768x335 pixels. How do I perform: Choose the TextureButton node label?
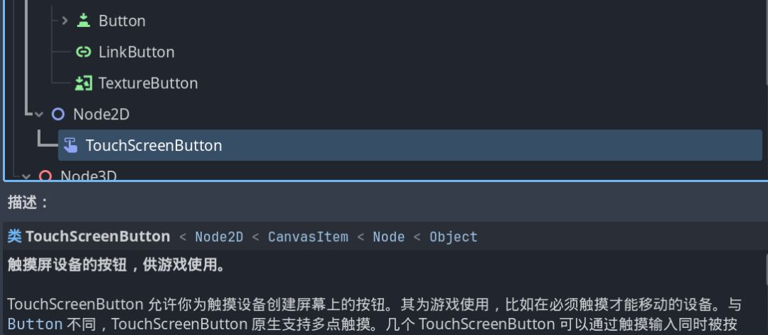pyautogui.click(x=148, y=83)
